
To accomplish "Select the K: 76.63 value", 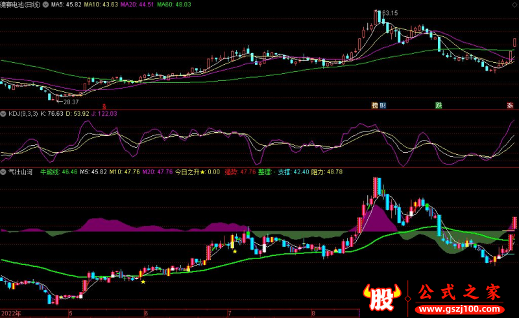I will click(52, 114).
